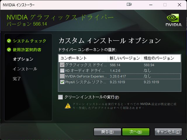Close the NVIDIA installer window
The height and width of the screenshot is (140, 187).
point(179,5)
